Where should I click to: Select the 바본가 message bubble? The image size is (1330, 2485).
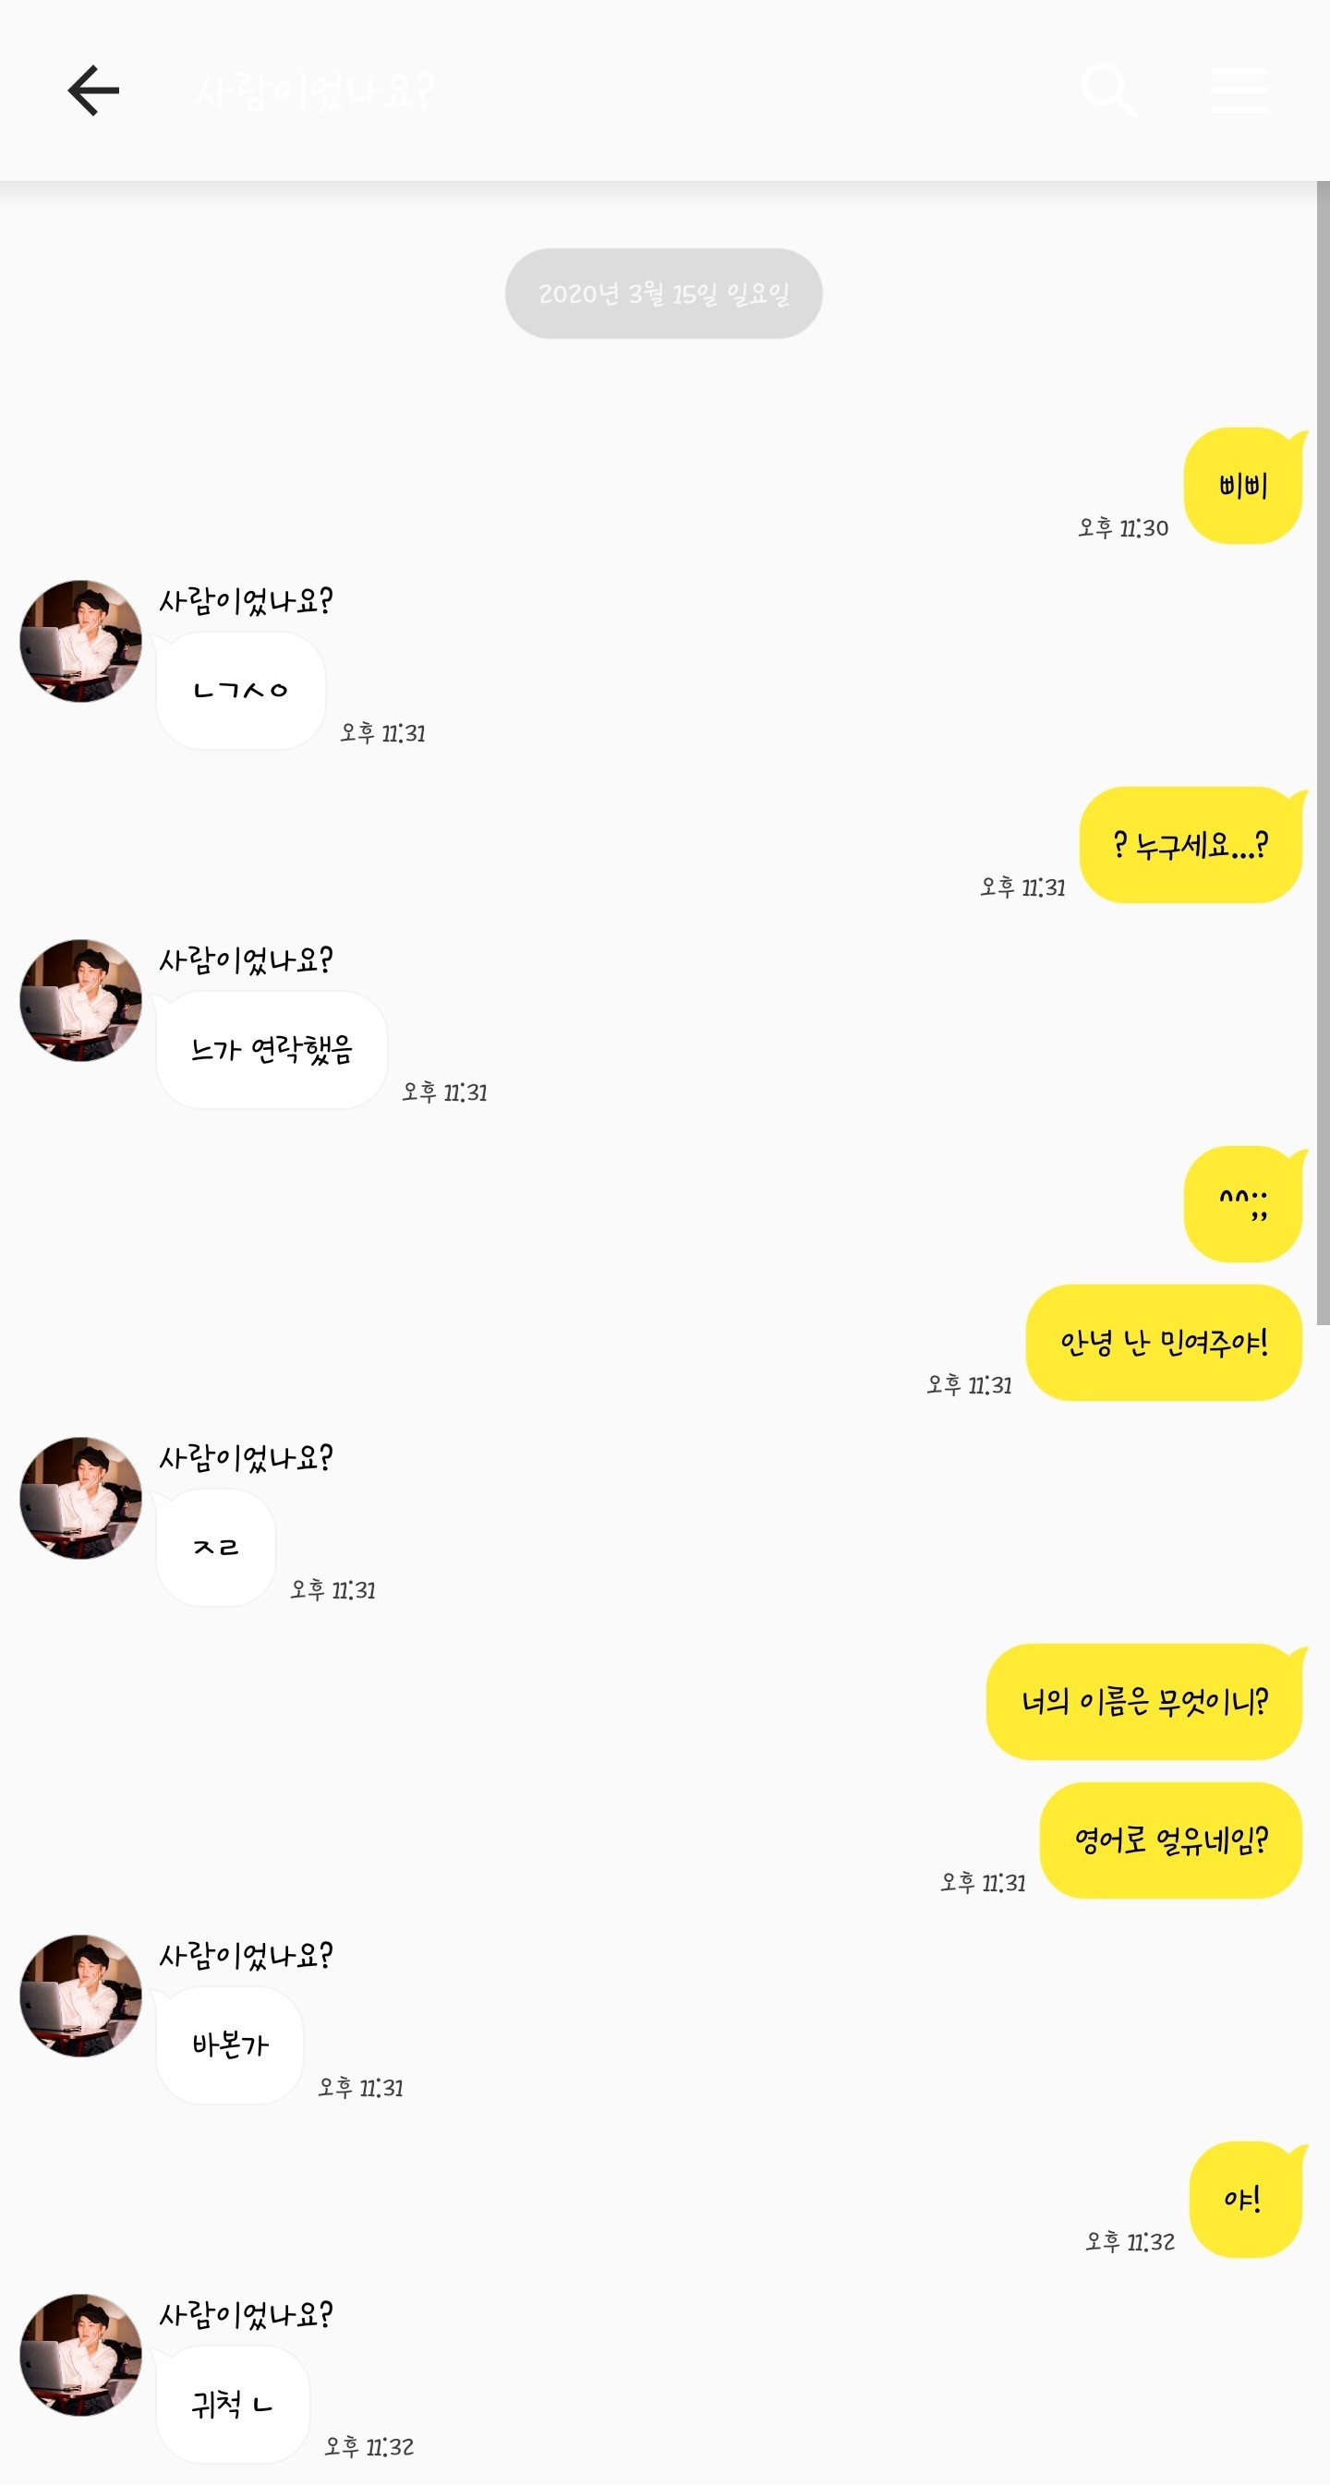pyautogui.click(x=230, y=2045)
